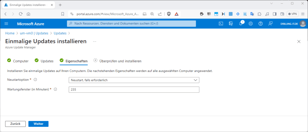The width and height of the screenshot is (308, 132).
Task: Open a new browser tab
Action: coord(60,5)
